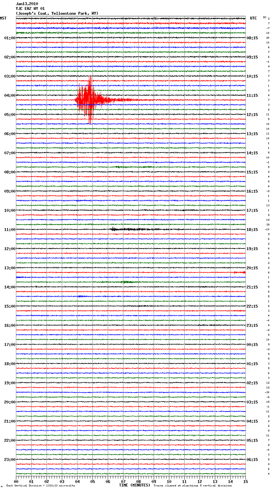Click the DC column header at top right
This screenshot has width=271, height=490.
tap(265, 17)
